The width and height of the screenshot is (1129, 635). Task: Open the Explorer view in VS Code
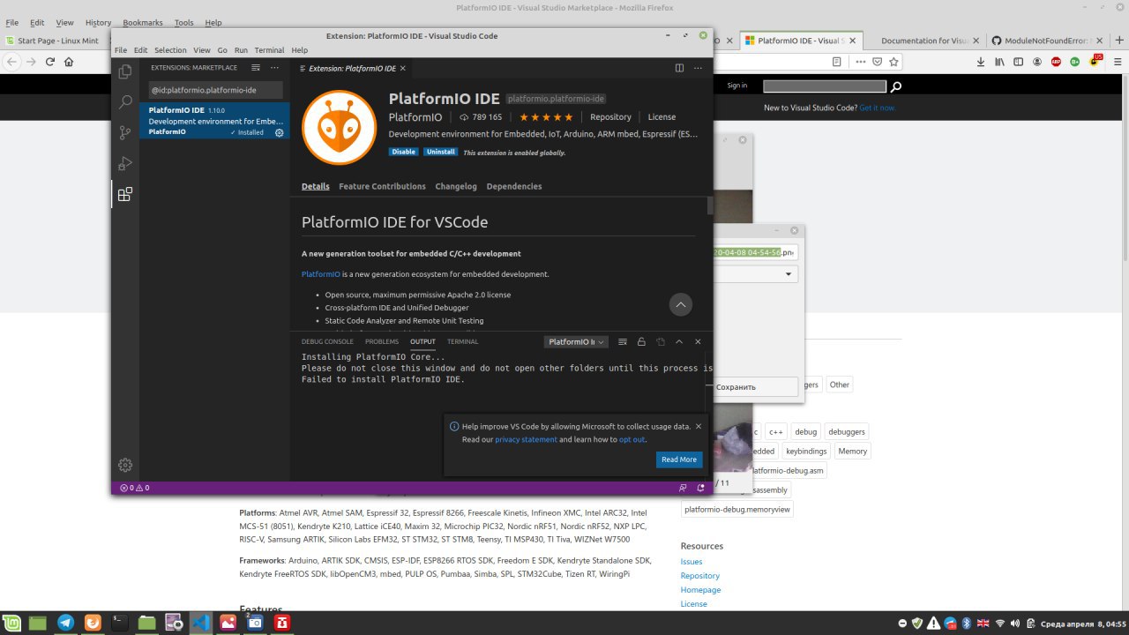(x=125, y=71)
